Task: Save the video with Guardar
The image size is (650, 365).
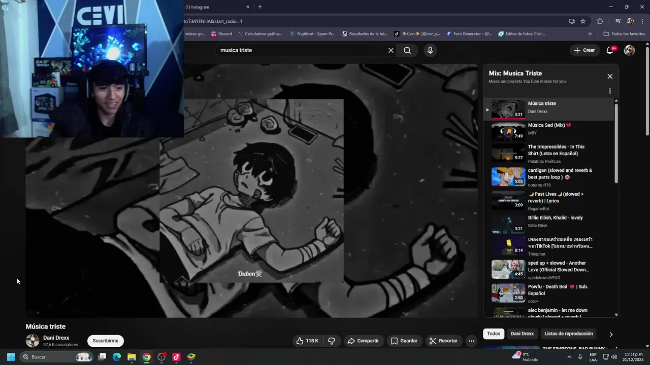Action: pos(404,341)
